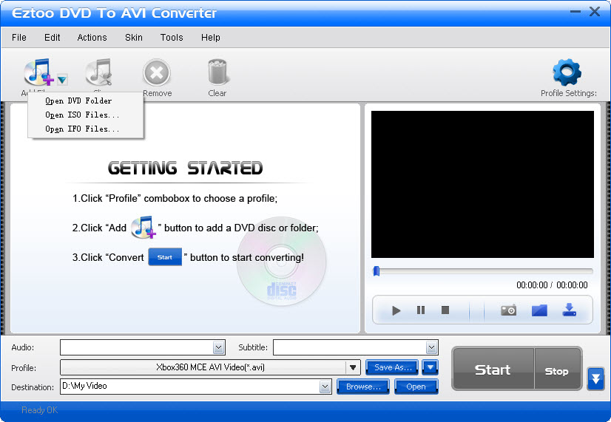The height and width of the screenshot is (422, 611).
Task: Play the preview video
Action: coord(396,310)
